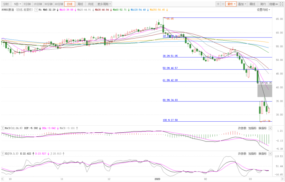Viewport: 285px width, 182px height.
Task: Select 5分钟 timeframe
Action: [x=27, y=4]
